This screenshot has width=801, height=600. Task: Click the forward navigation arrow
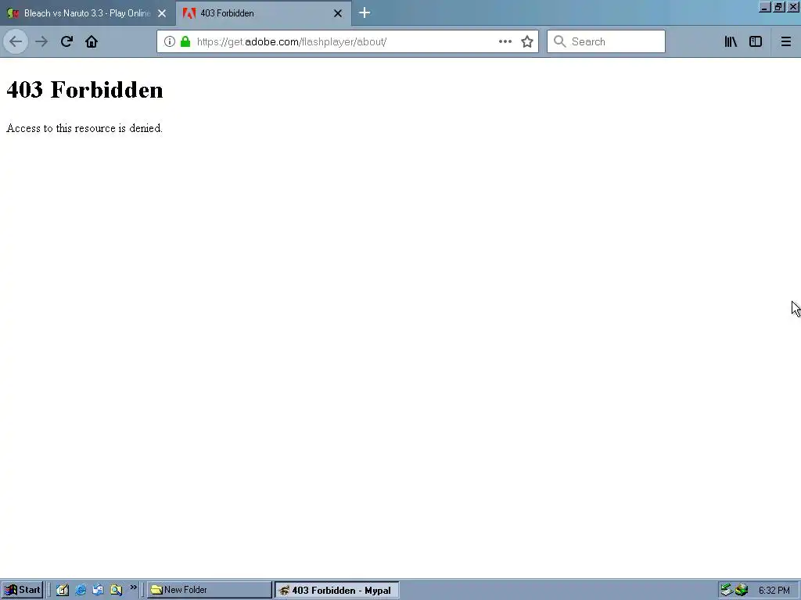(x=41, y=41)
